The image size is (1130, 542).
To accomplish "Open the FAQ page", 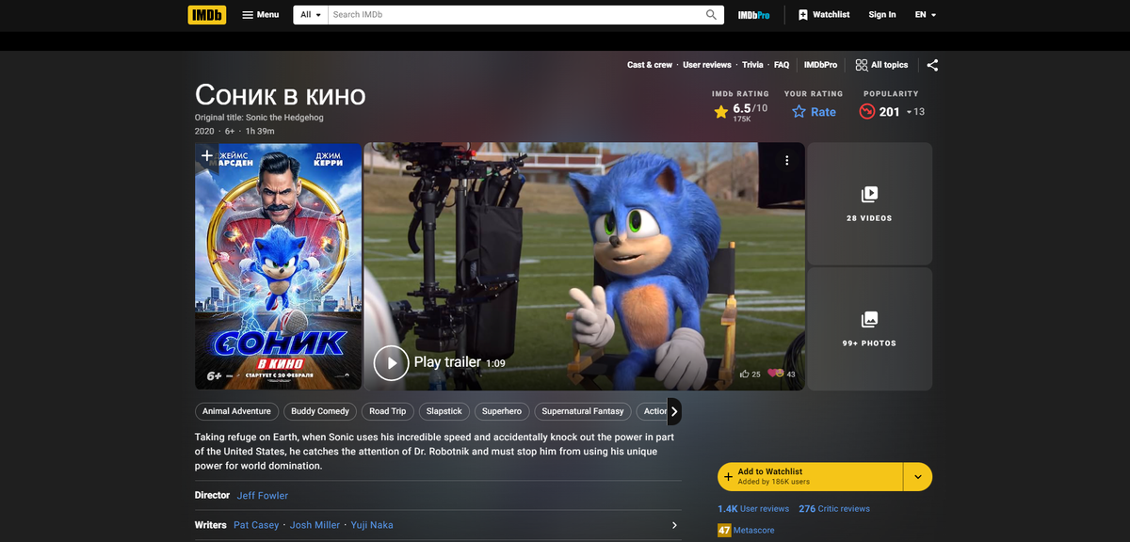I will pyautogui.click(x=782, y=65).
